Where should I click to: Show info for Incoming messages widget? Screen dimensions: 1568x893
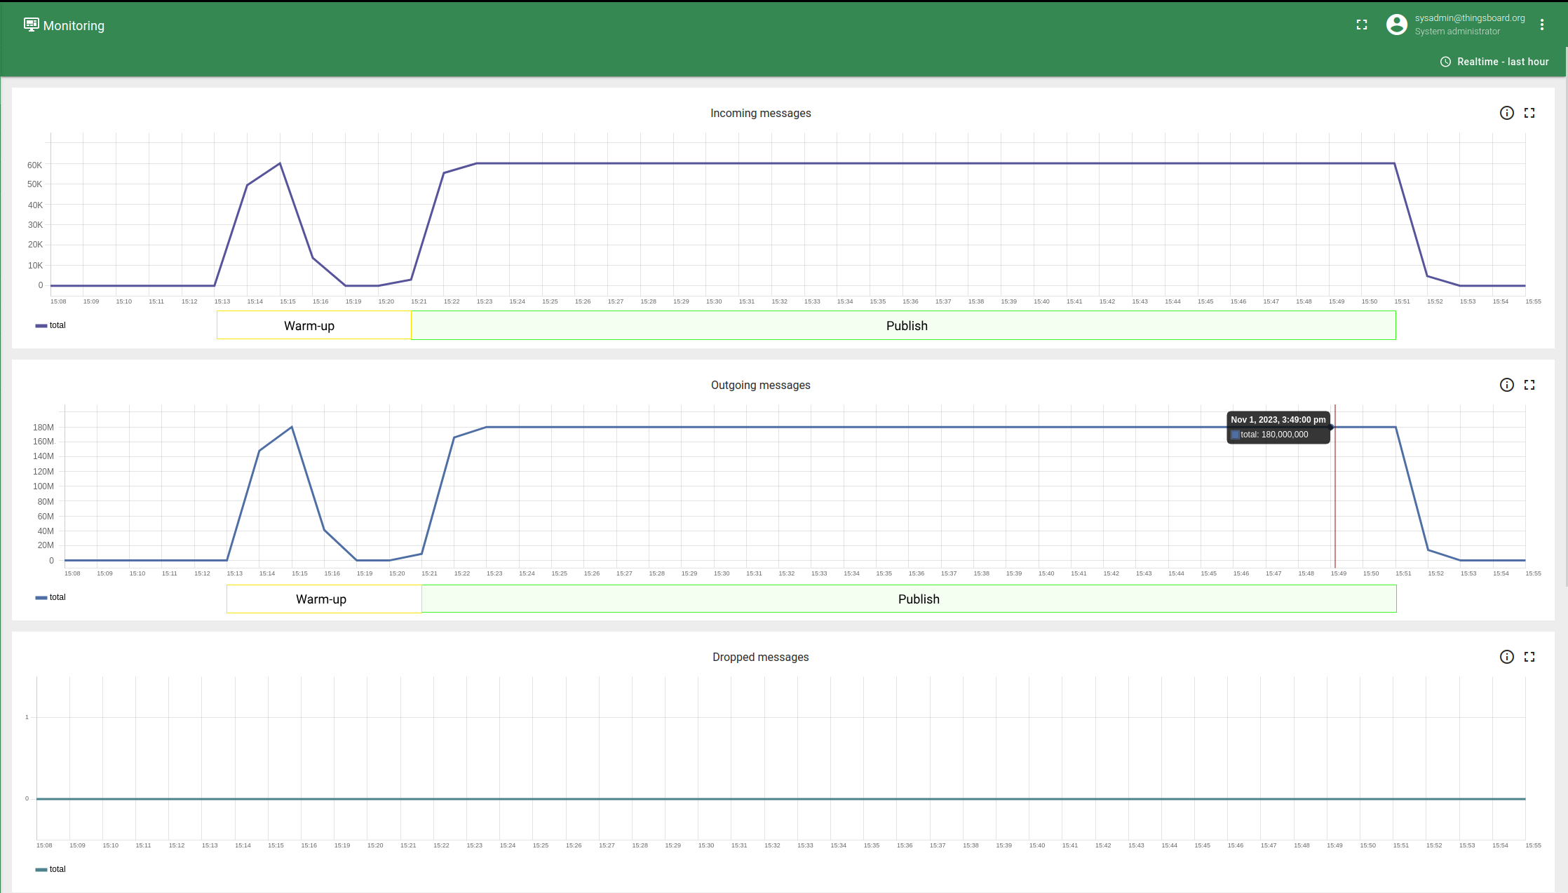[x=1506, y=113]
